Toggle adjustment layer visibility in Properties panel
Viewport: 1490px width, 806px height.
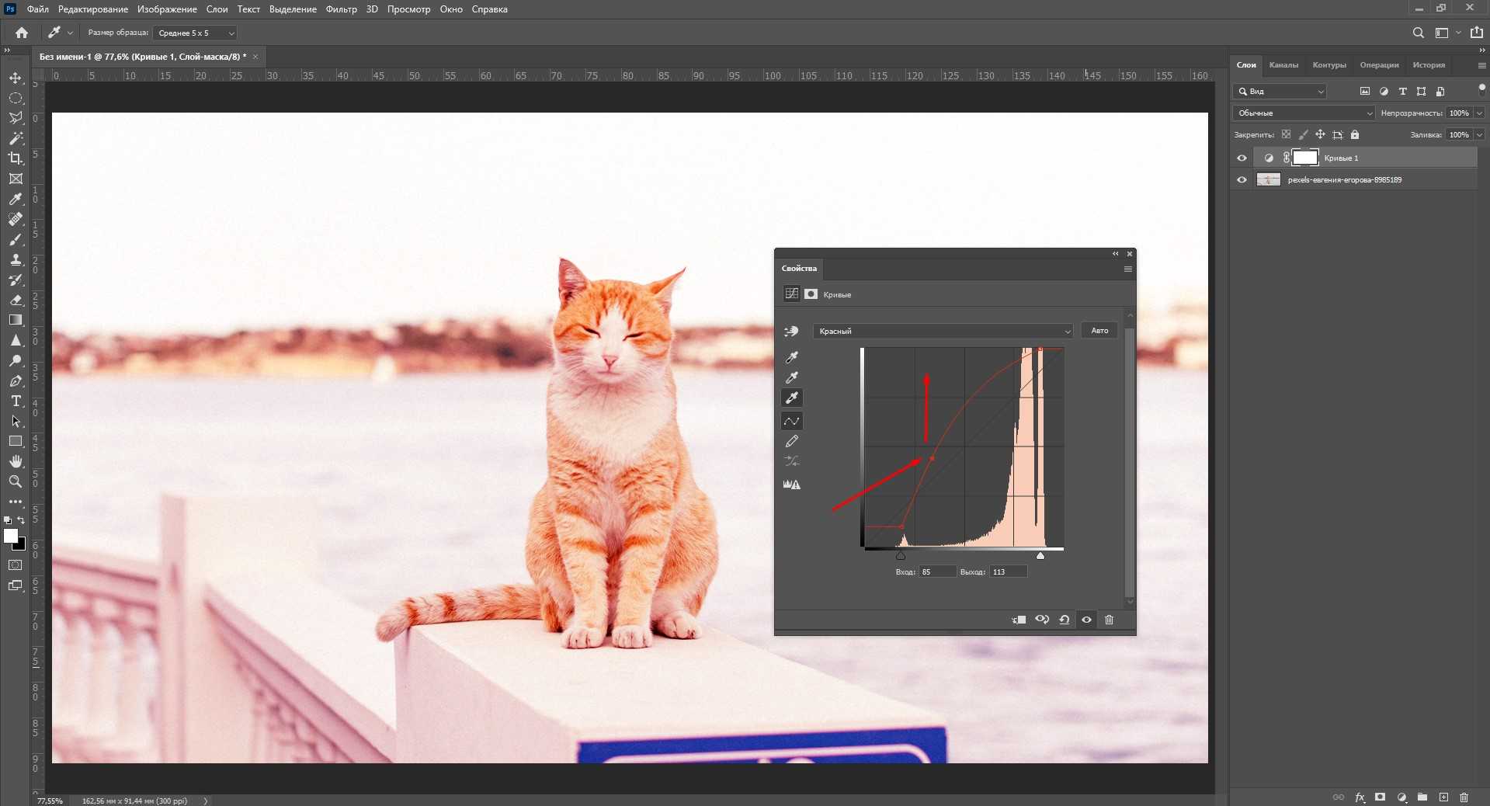pos(1086,620)
